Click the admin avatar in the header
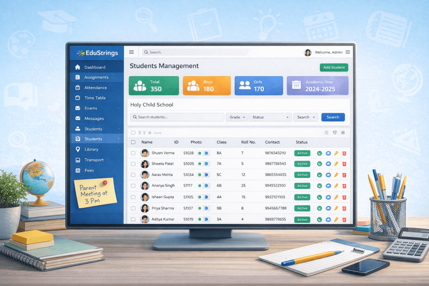This screenshot has height=286, width=429. coord(308,52)
